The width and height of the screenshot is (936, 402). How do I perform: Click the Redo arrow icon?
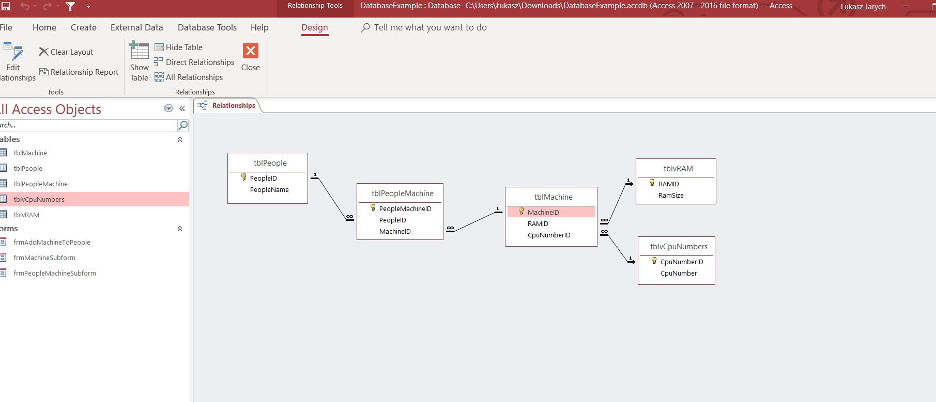point(47,6)
